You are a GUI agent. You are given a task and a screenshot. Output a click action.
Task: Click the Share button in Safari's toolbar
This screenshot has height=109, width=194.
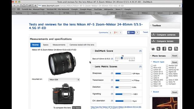click(30, 6)
